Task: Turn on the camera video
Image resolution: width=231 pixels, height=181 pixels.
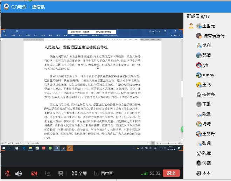Action: tap(34, 173)
